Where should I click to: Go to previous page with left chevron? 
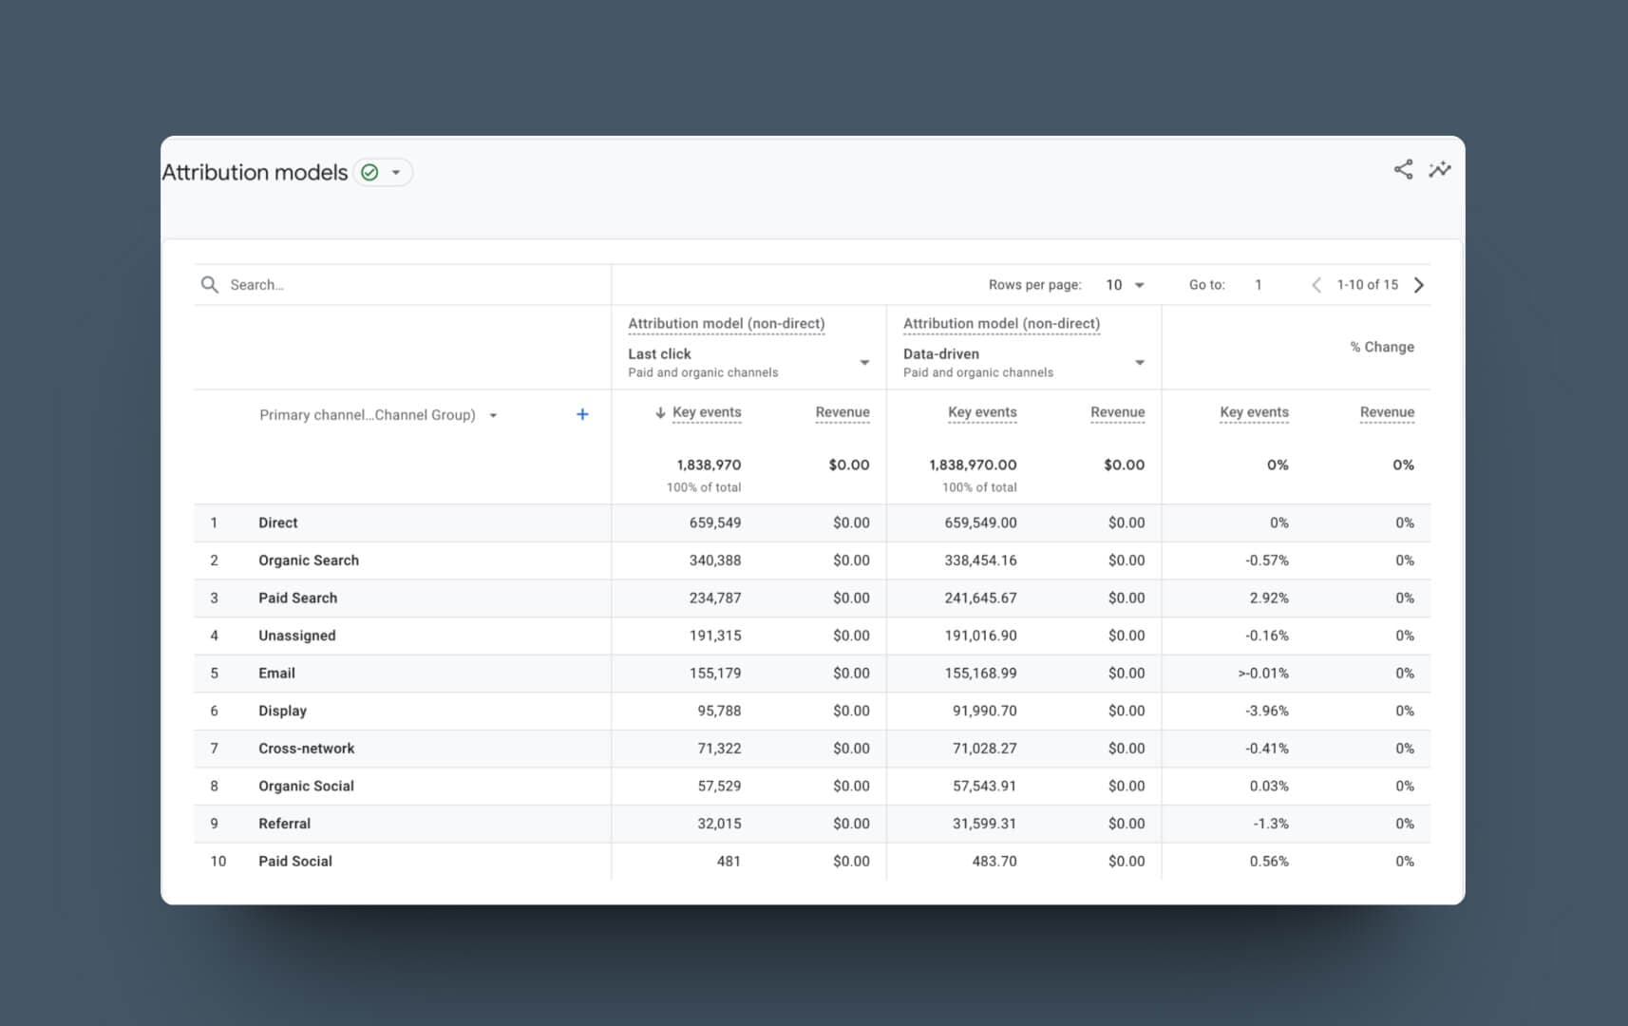(1316, 284)
